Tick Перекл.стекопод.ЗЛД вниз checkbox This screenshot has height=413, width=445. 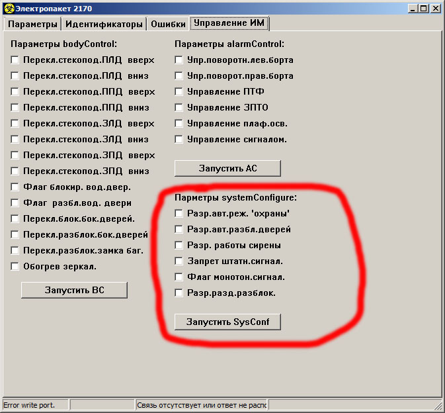[x=15, y=140]
